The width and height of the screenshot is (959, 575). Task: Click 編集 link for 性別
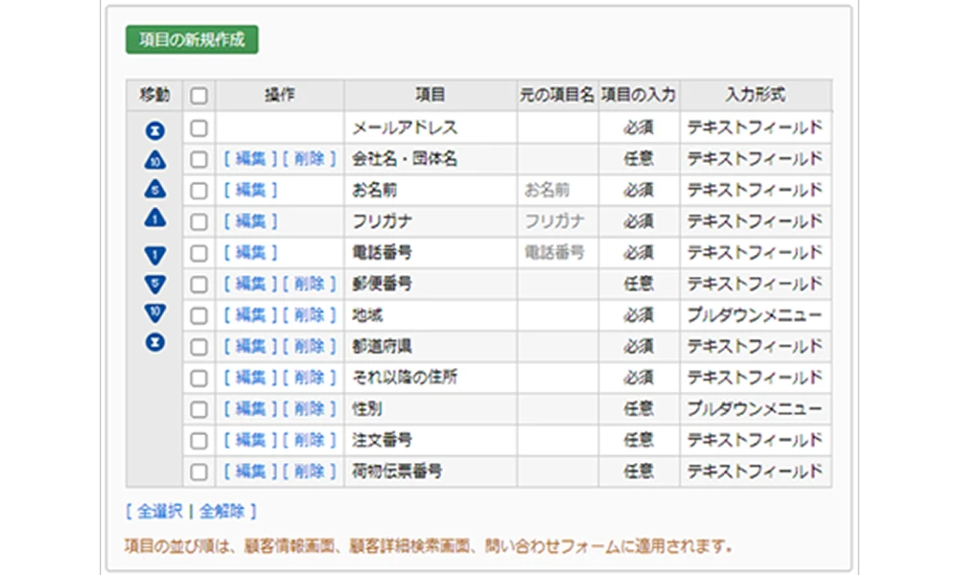[250, 409]
